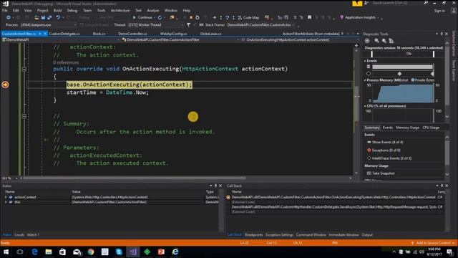Open the Global.asax.cs editor tab
The width and height of the screenshot is (458, 258).
pyautogui.click(x=210, y=34)
